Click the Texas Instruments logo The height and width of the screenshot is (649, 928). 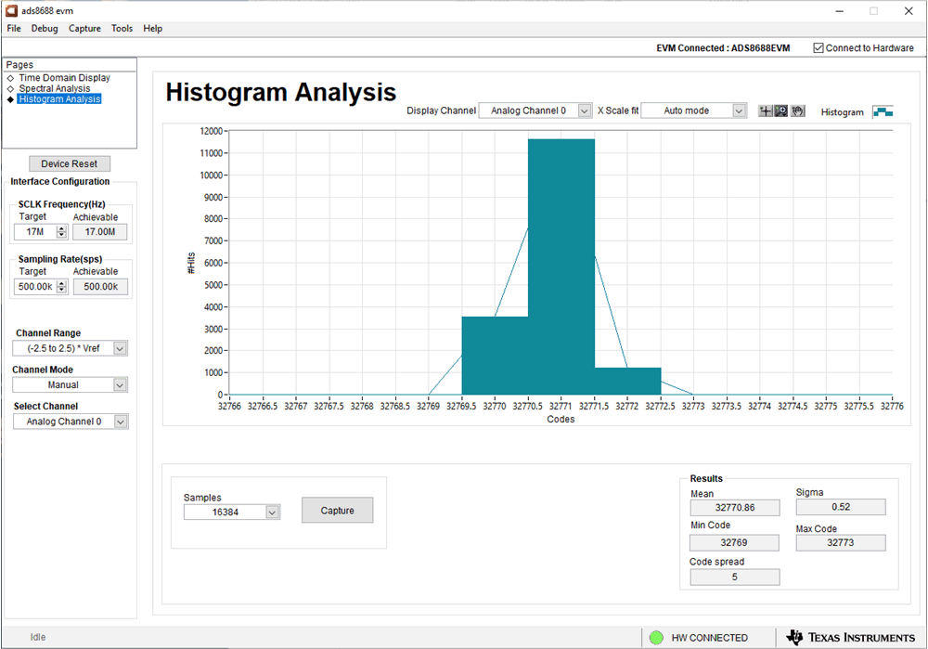[850, 638]
